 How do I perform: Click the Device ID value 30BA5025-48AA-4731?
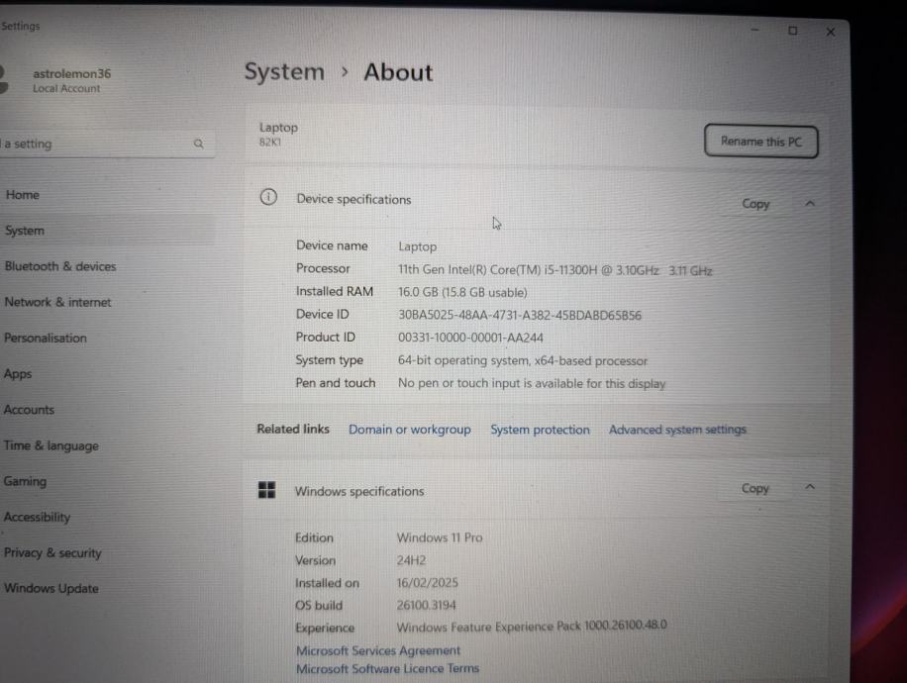(520, 315)
